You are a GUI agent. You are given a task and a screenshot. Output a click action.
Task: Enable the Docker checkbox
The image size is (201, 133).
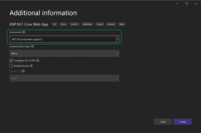[x=11, y=66]
